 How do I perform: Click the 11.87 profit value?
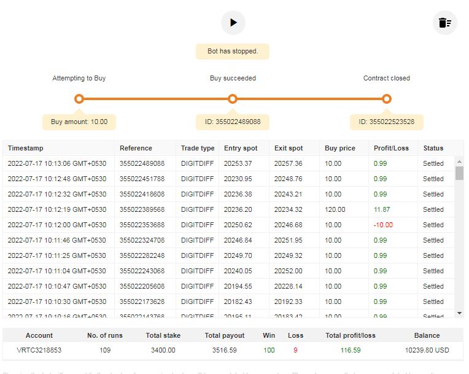pos(382,209)
